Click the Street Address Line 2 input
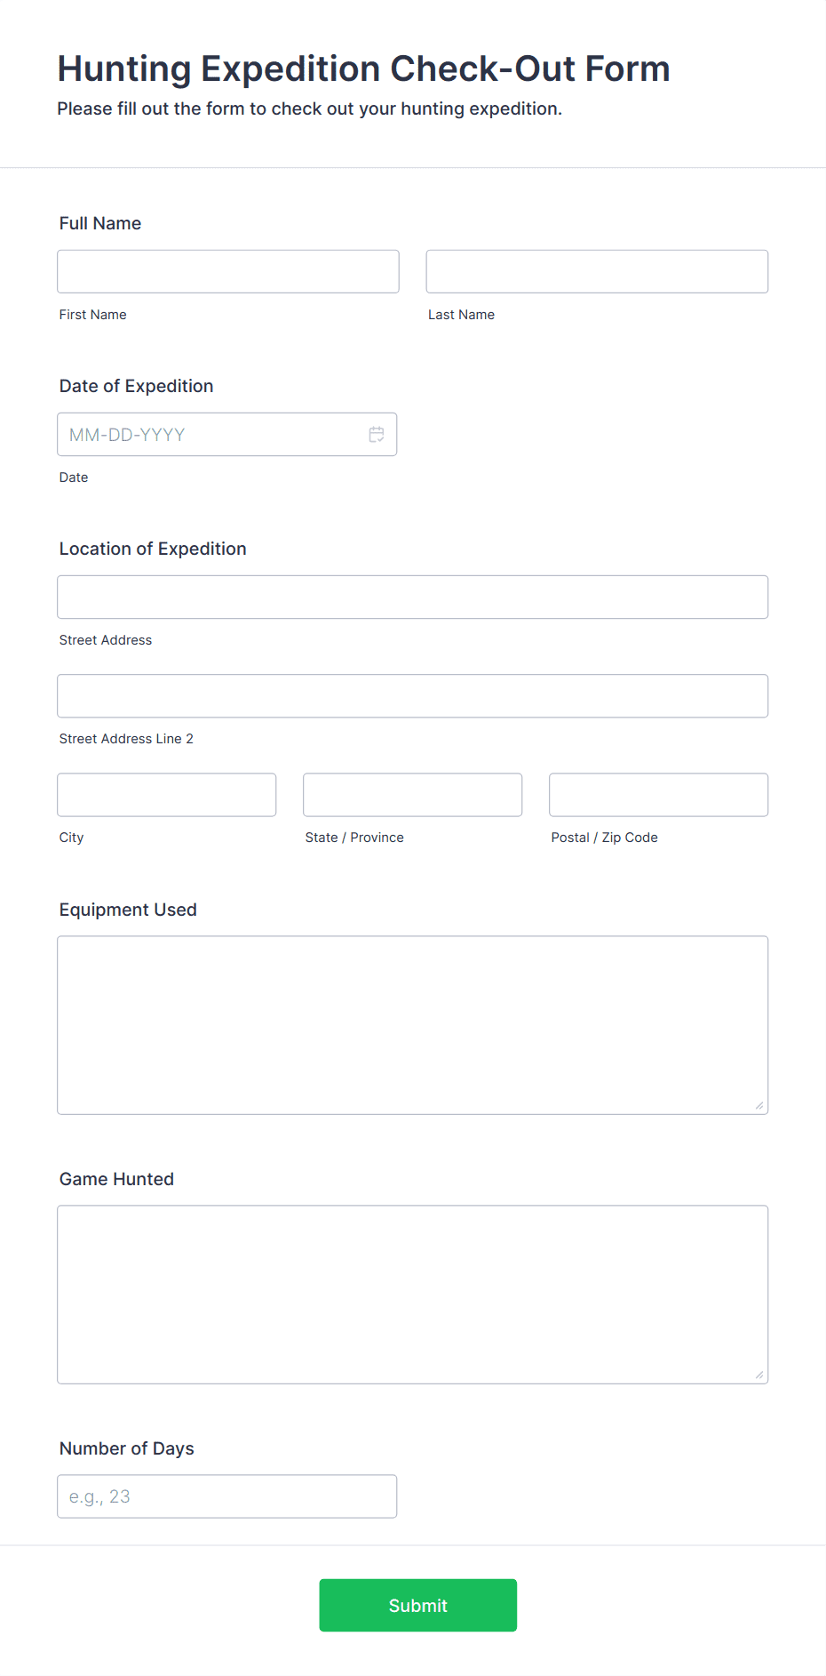 click(x=412, y=695)
